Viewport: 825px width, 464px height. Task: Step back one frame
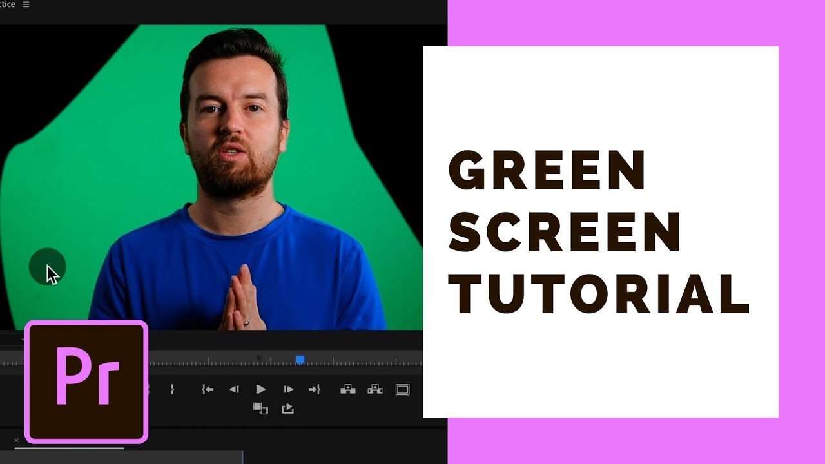pos(234,389)
